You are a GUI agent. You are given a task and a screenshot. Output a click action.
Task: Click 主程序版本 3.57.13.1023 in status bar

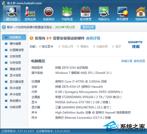[x=18, y=131]
